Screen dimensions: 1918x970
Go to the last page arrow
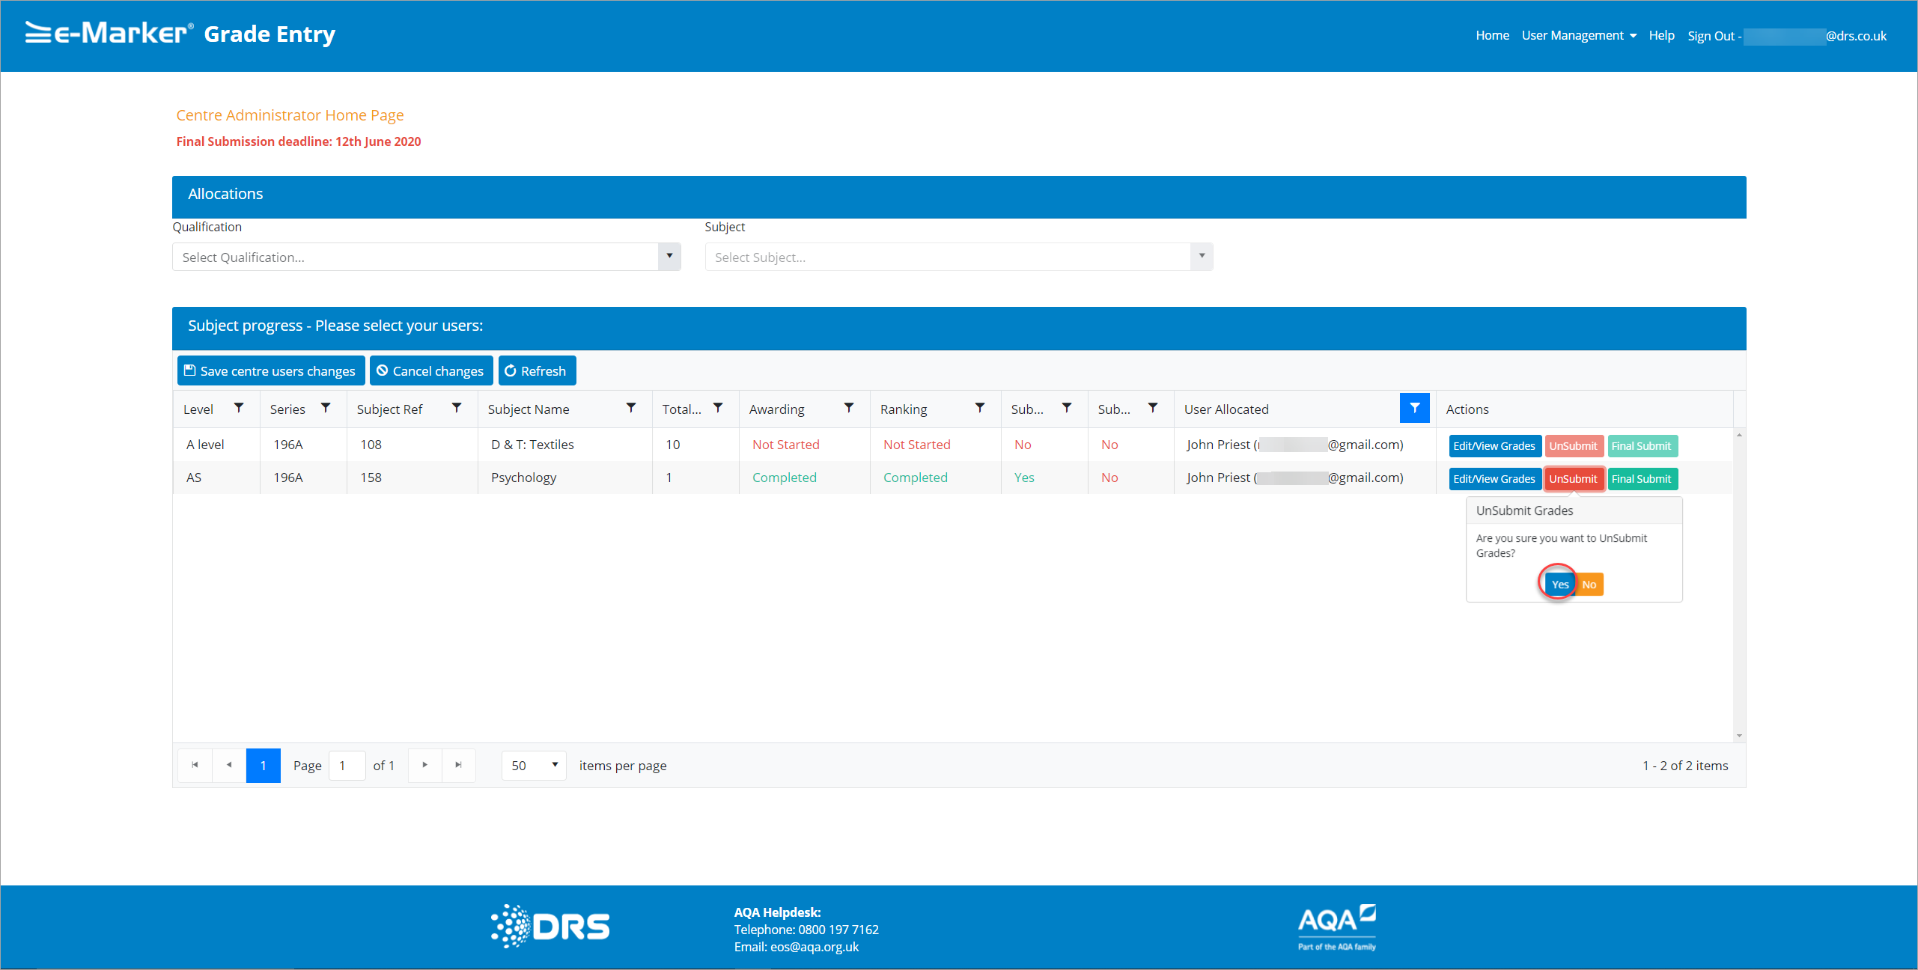coord(458,765)
